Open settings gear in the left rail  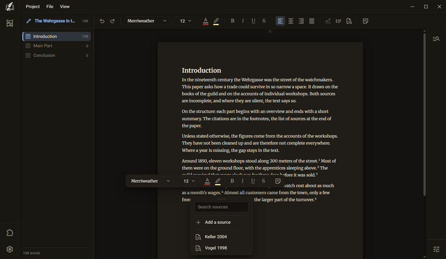pyautogui.click(x=9, y=250)
